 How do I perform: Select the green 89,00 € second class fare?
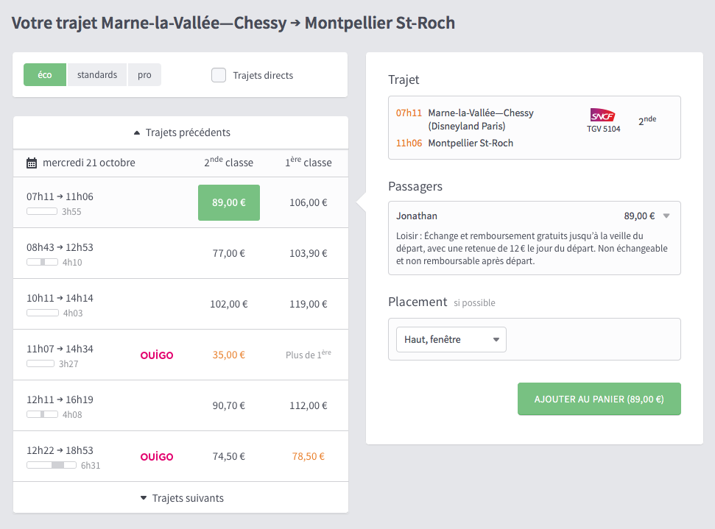coord(228,202)
